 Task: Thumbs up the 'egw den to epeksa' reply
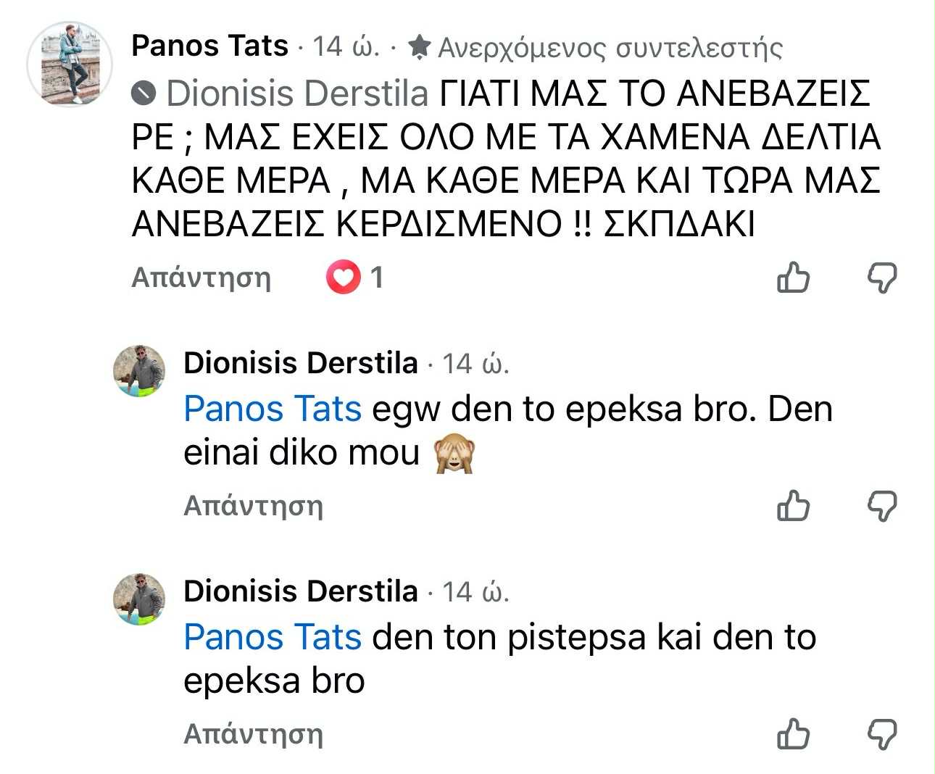(792, 506)
